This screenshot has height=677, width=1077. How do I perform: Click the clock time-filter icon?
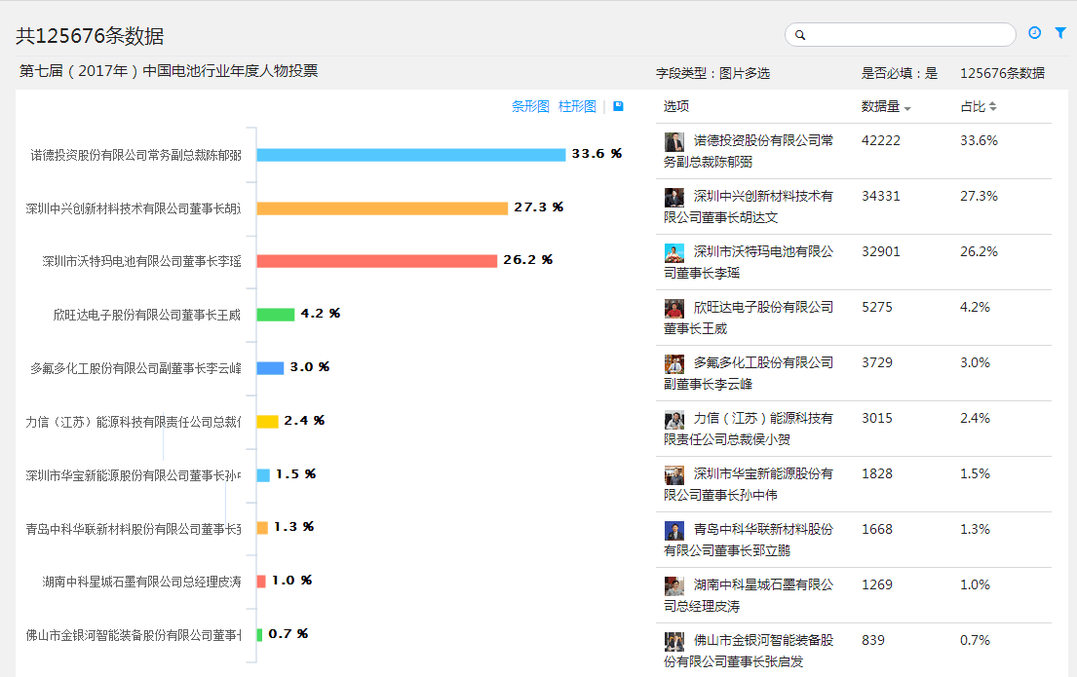[x=1034, y=33]
